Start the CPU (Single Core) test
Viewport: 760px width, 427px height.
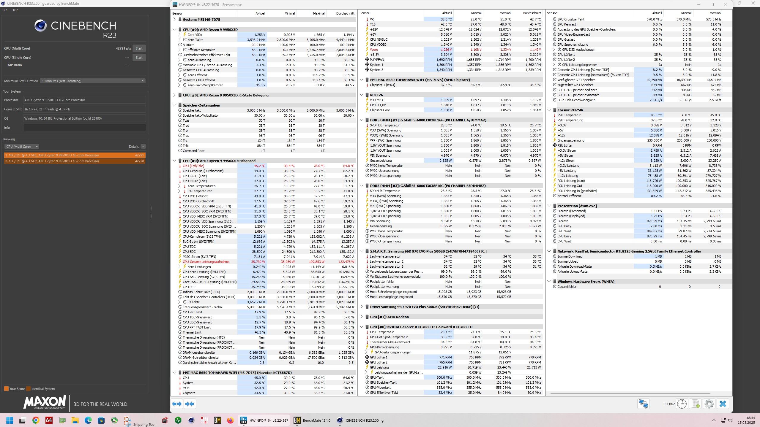point(139,58)
